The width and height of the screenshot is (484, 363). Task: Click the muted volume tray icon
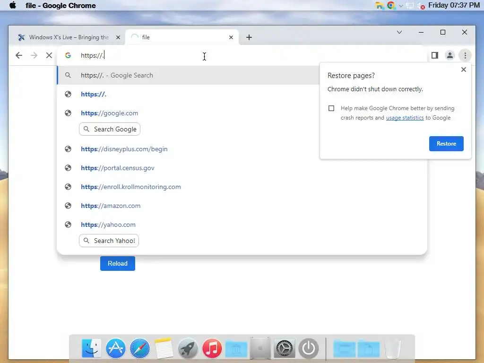(421, 6)
